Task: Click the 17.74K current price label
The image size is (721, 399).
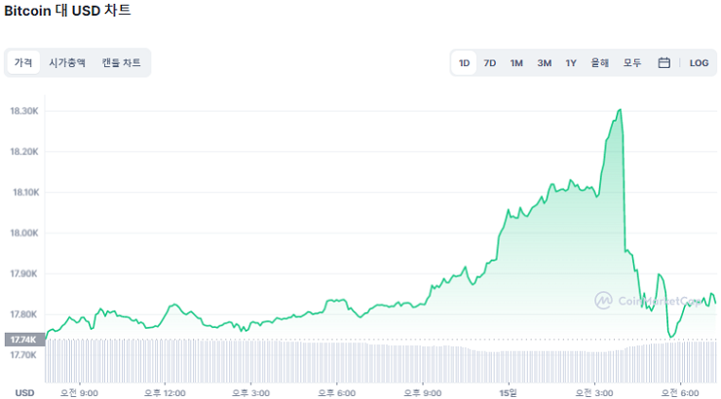Action: click(22, 340)
